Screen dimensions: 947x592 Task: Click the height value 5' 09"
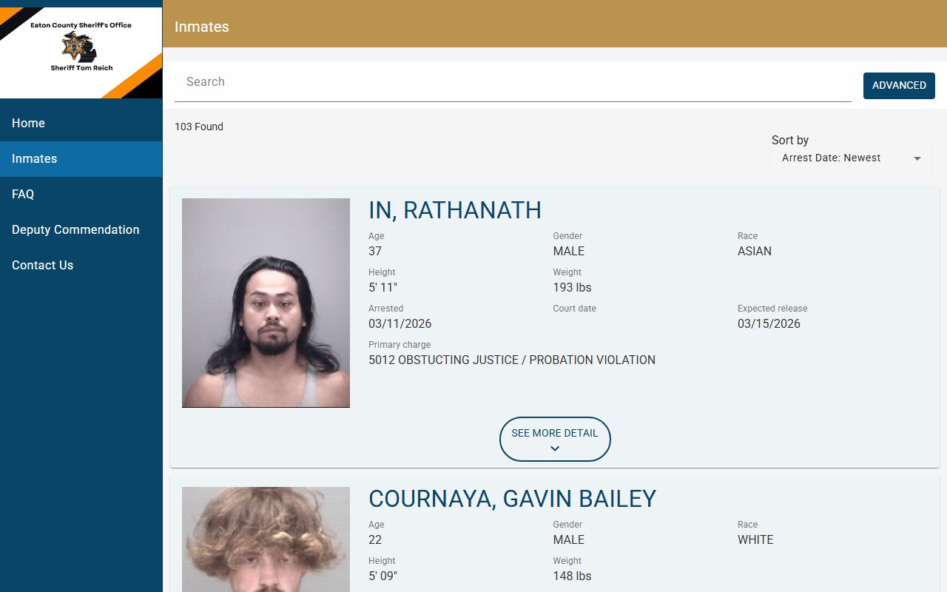pos(383,576)
